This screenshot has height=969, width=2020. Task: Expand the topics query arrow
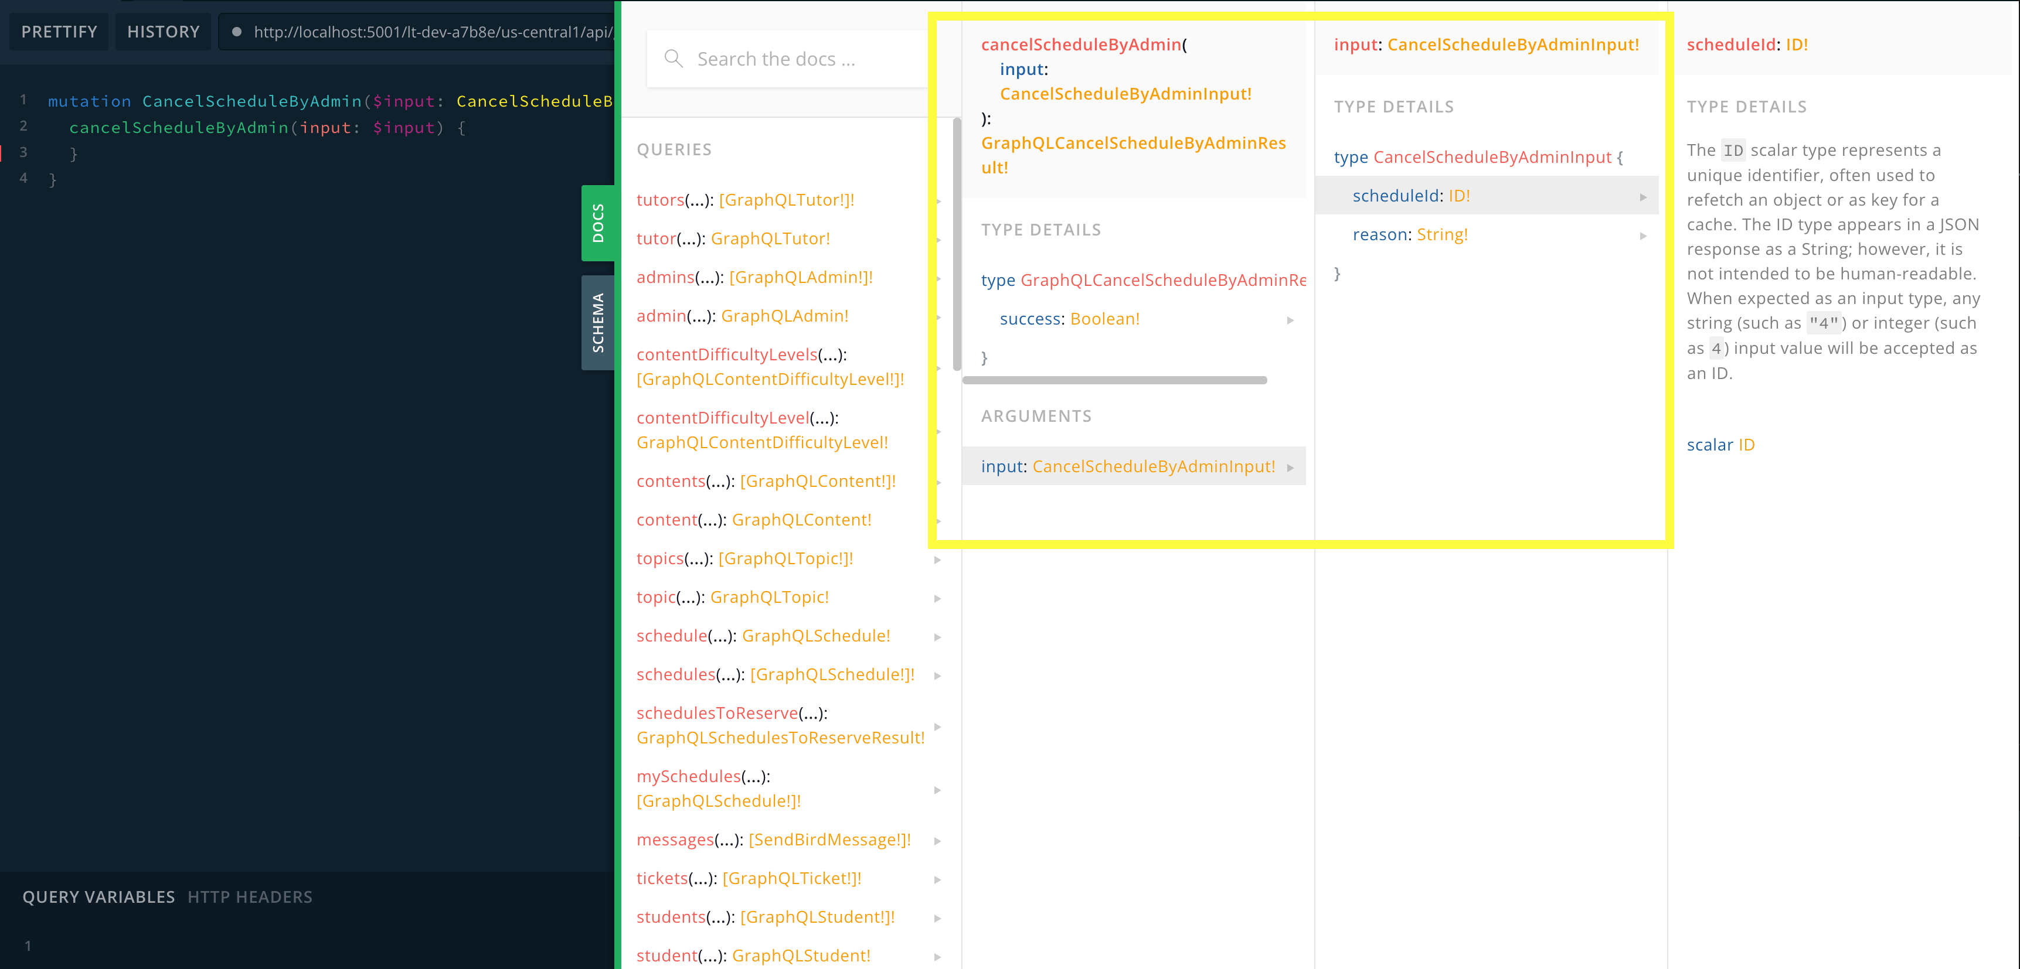click(937, 559)
